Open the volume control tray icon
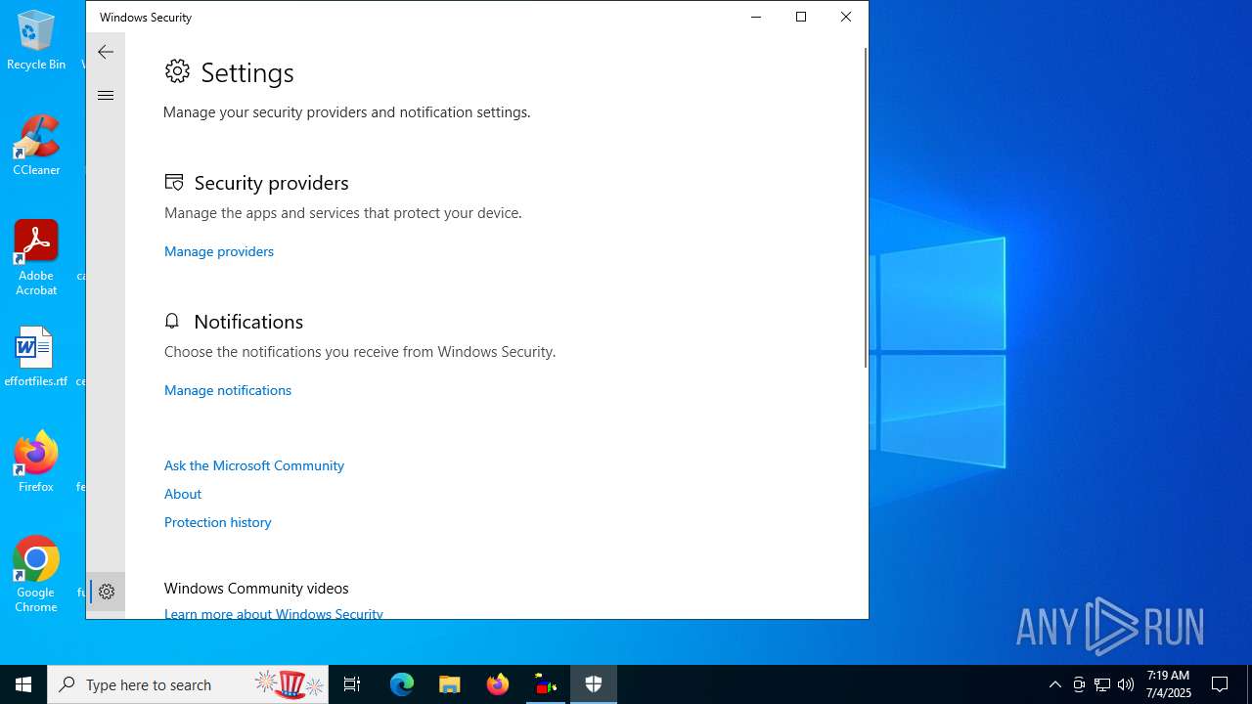Viewport: 1252px width, 704px height. click(1126, 684)
